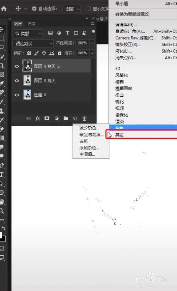Hide layer 图层 0 拷贝 2
This screenshot has height=291, width=177.
tap(17, 66)
